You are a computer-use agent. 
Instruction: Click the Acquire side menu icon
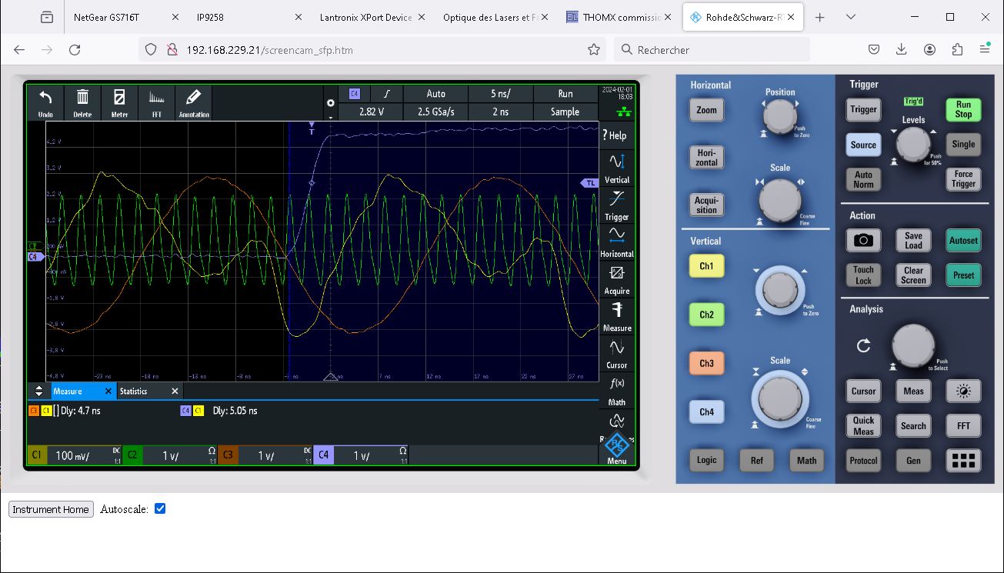tap(616, 278)
